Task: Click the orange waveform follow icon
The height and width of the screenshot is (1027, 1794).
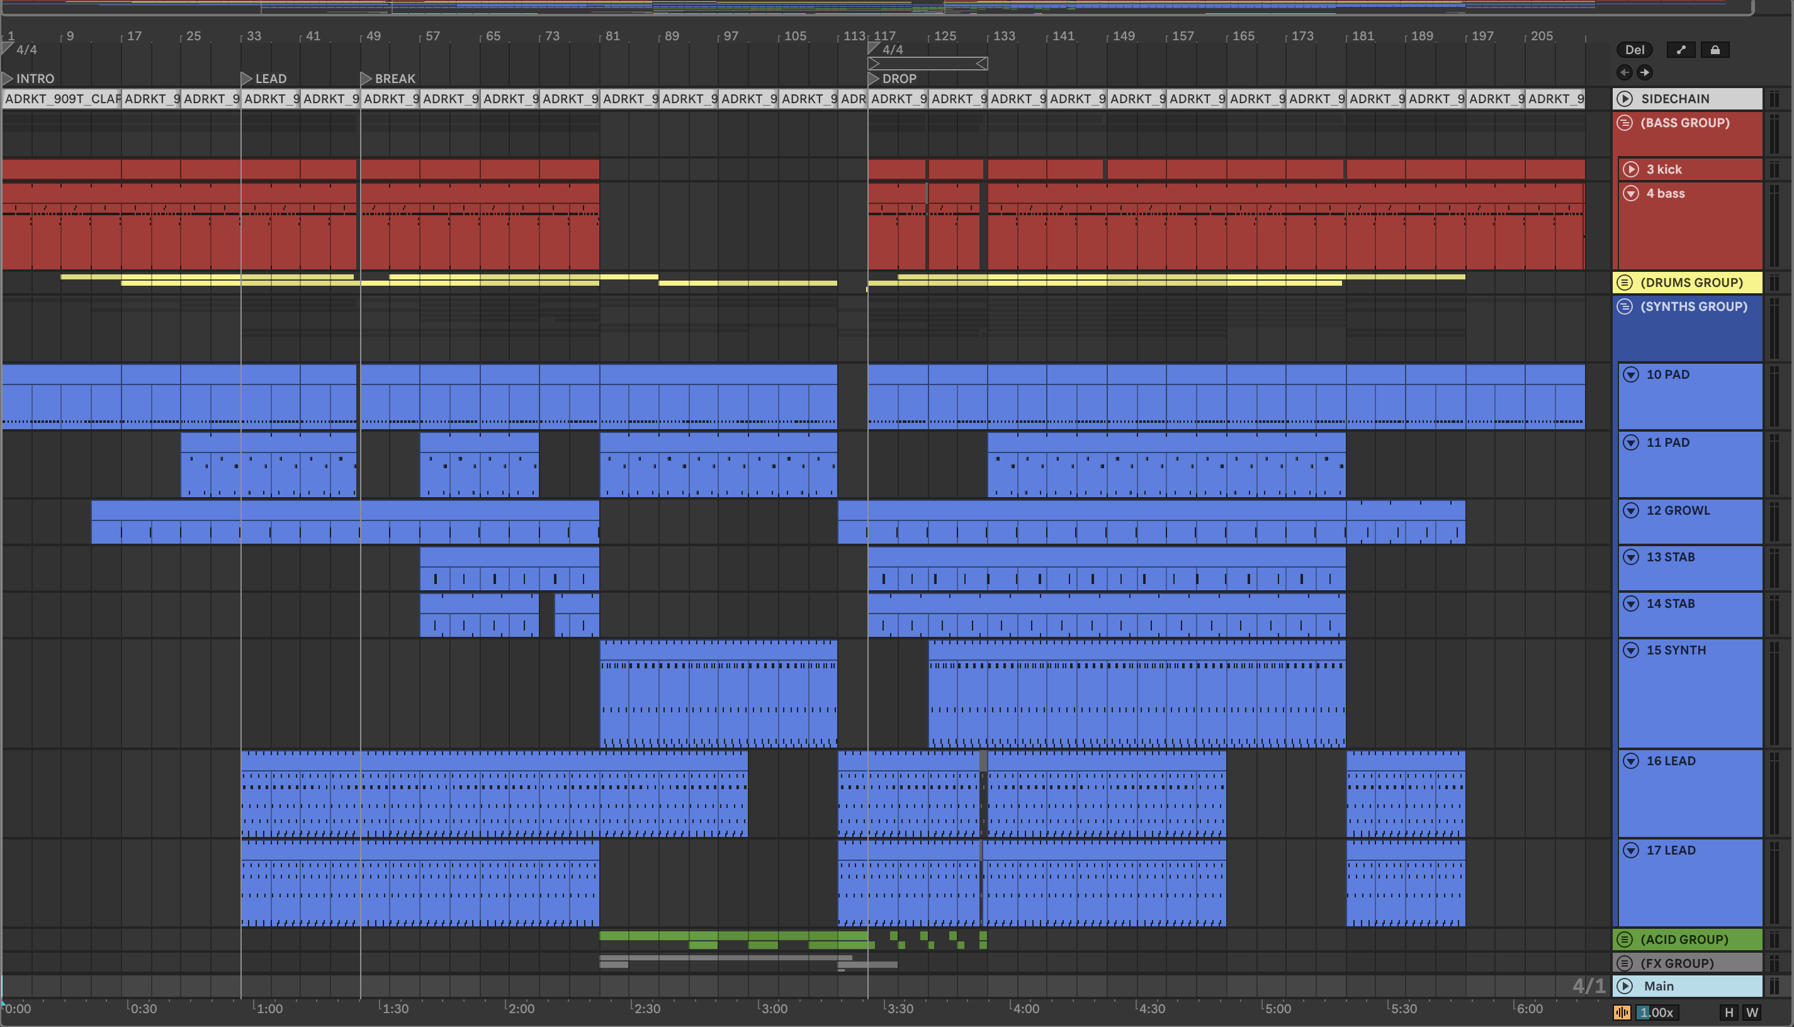Action: (1621, 1012)
